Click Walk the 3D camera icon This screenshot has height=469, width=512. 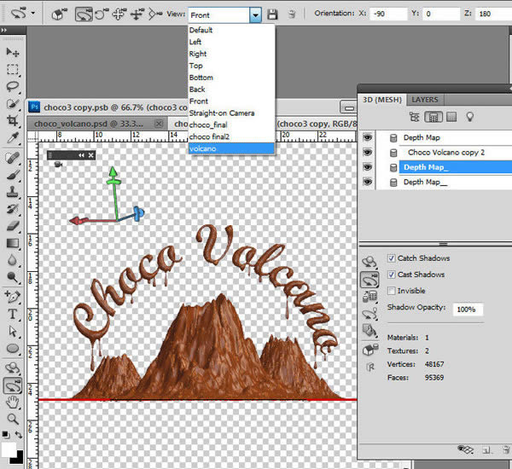click(137, 14)
